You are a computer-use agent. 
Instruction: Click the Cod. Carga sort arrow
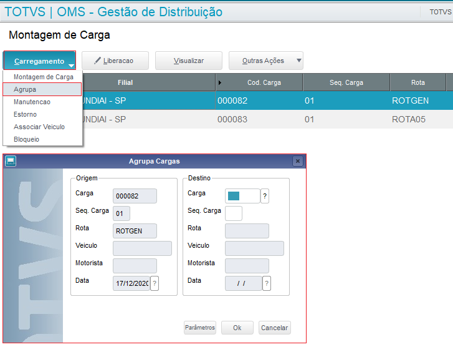220,83
